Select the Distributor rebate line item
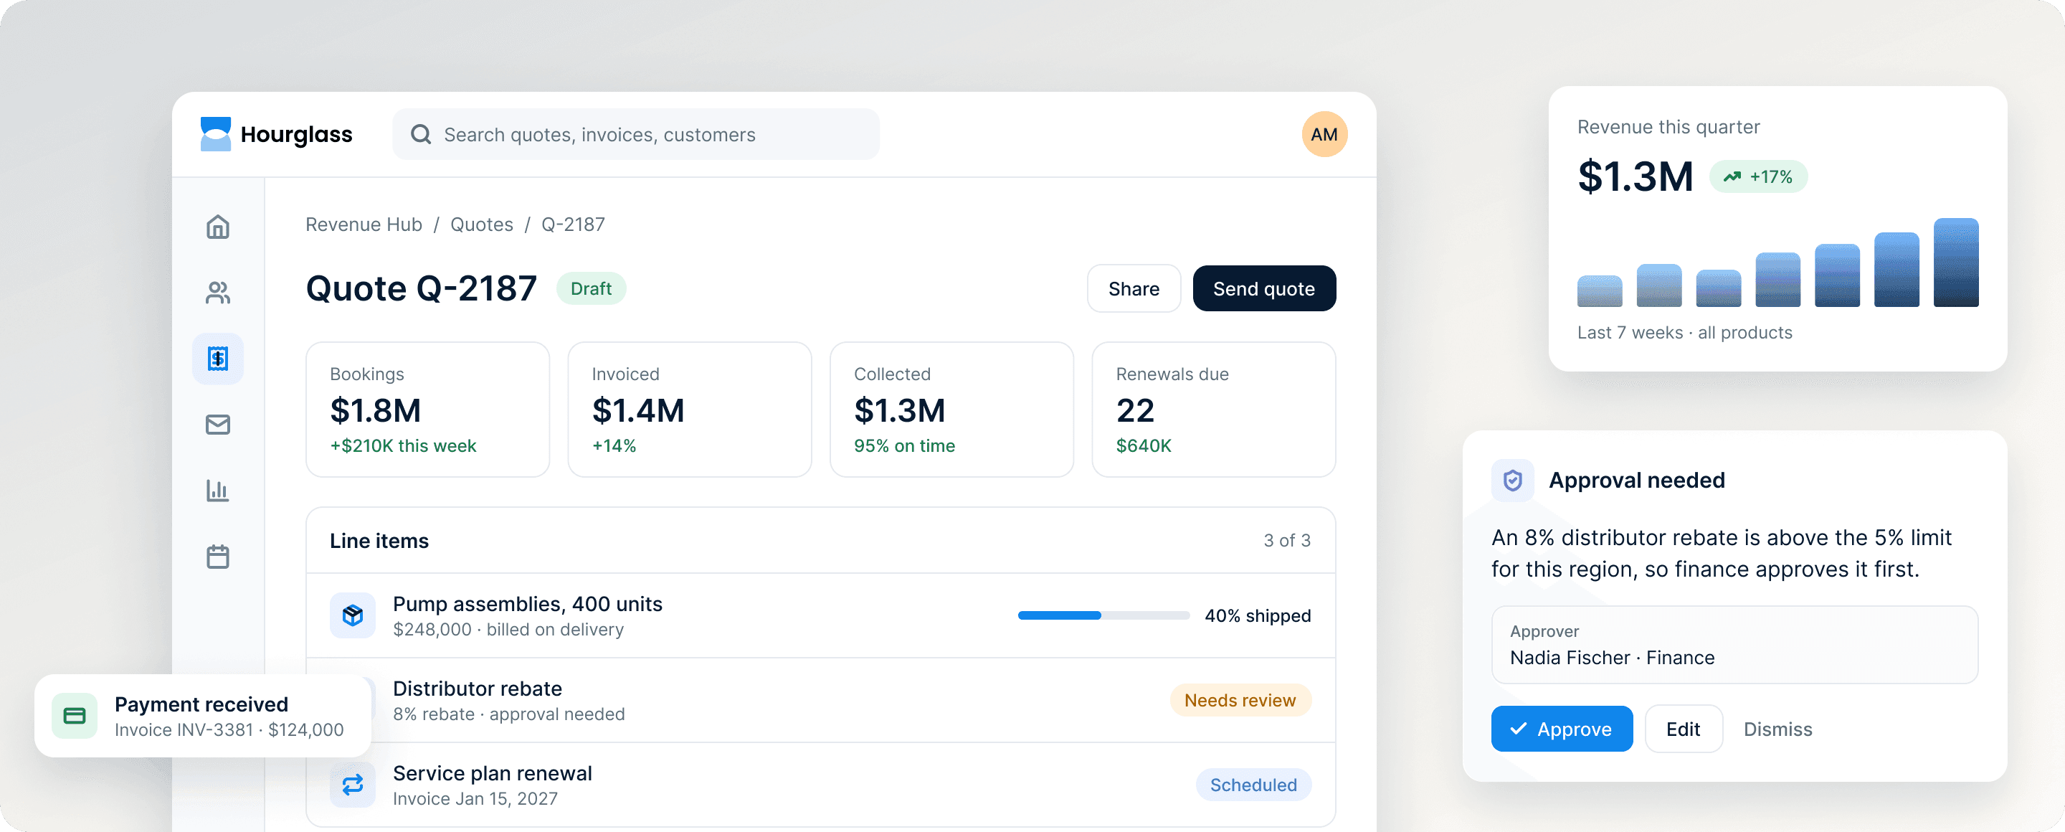Image resolution: width=2065 pixels, height=832 pixels. [x=821, y=700]
